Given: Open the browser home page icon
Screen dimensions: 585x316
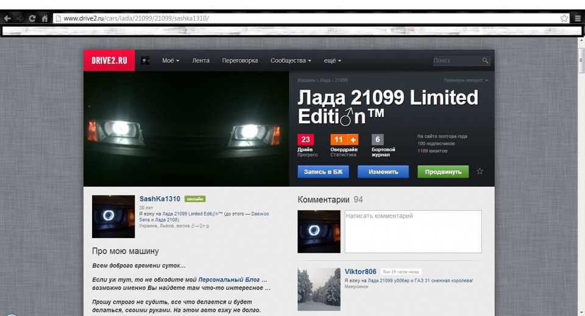Looking at the screenshot, I should coord(44,18).
